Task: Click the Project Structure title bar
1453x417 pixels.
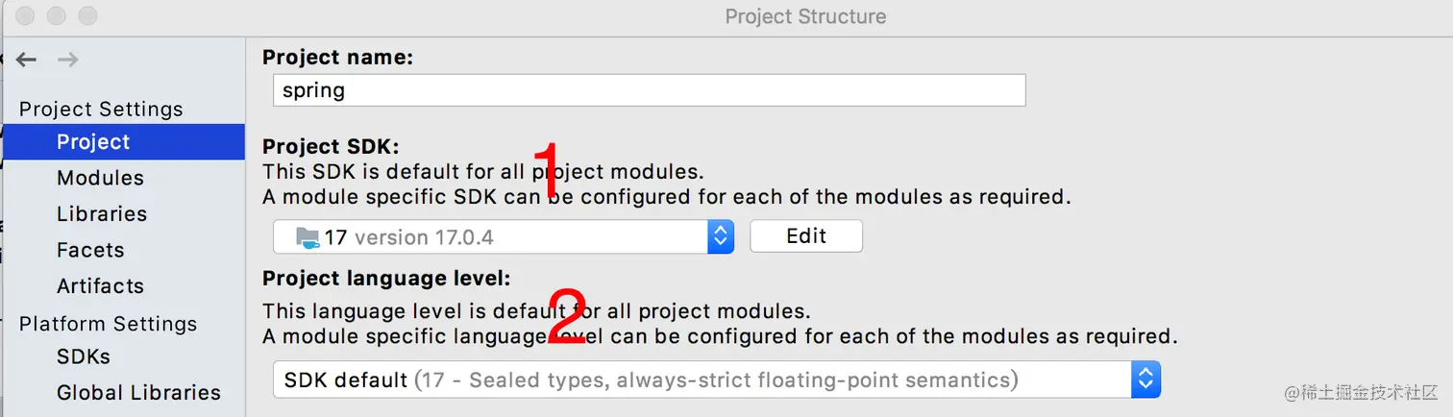Action: pyautogui.click(x=805, y=16)
